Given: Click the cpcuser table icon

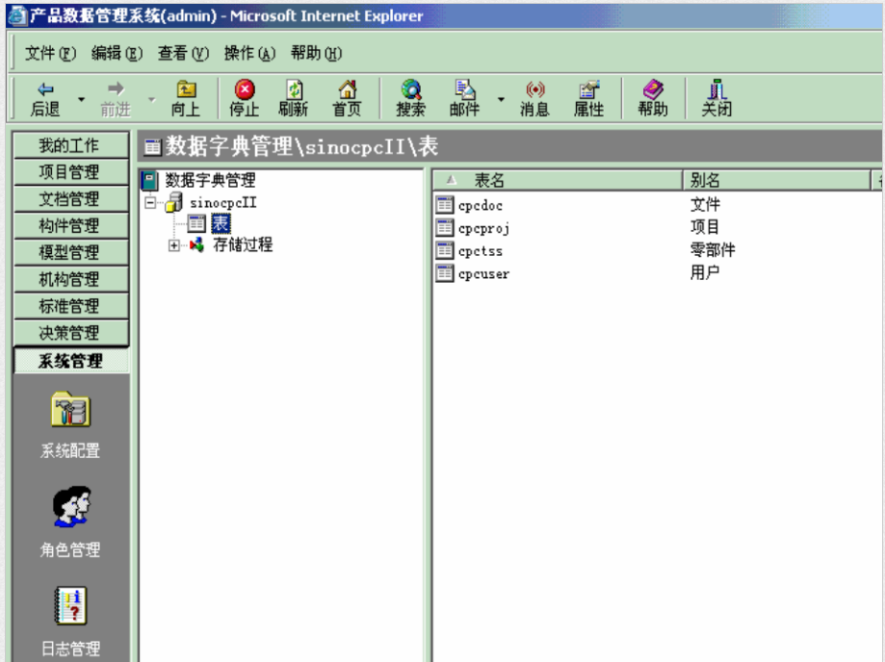Looking at the screenshot, I should (x=445, y=273).
